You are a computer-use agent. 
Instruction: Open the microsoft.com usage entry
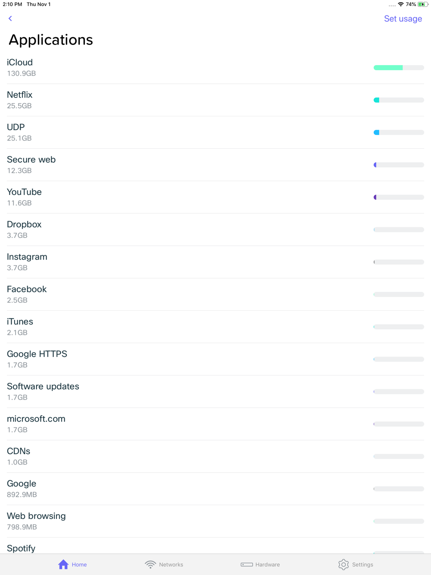point(172,424)
